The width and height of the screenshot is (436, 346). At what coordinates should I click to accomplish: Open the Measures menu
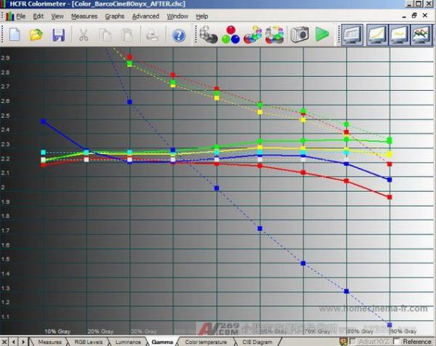pos(84,16)
